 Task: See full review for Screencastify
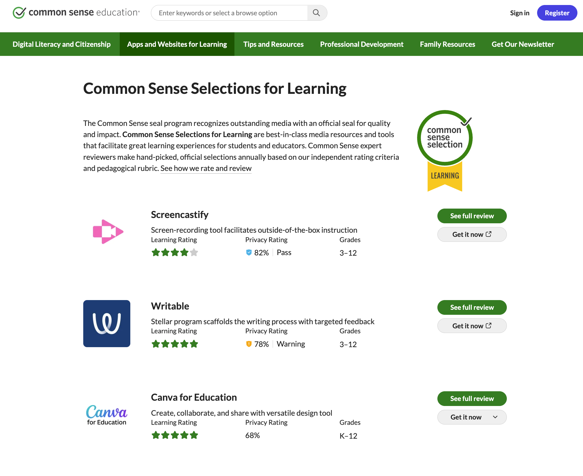(472, 216)
